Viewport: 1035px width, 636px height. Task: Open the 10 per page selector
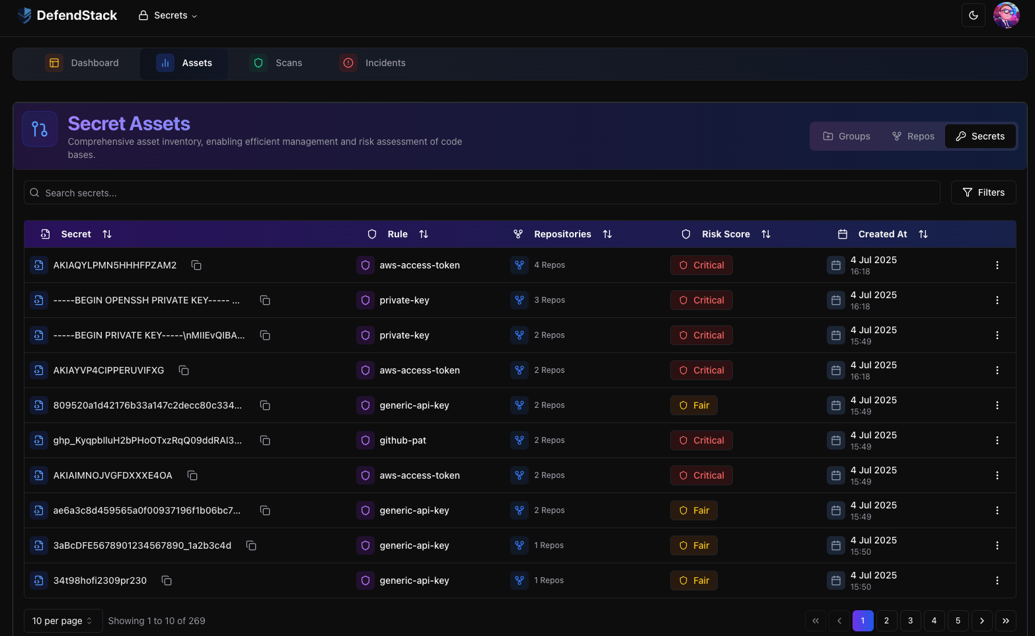(x=63, y=621)
